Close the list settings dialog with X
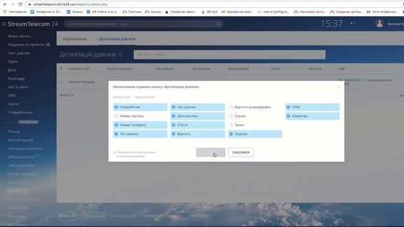 (339, 87)
